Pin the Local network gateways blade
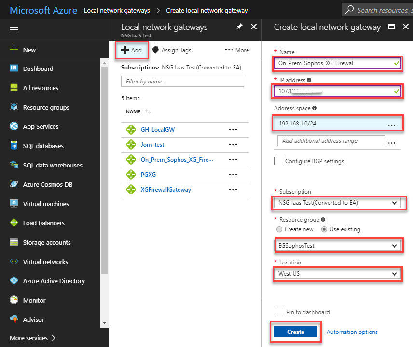413x347 pixels. (239, 28)
